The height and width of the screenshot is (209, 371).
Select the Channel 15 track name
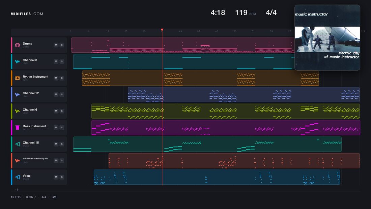pos(31,142)
